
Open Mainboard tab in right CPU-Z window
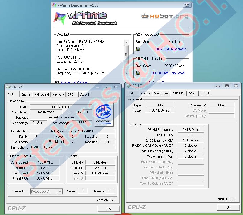[161, 93]
